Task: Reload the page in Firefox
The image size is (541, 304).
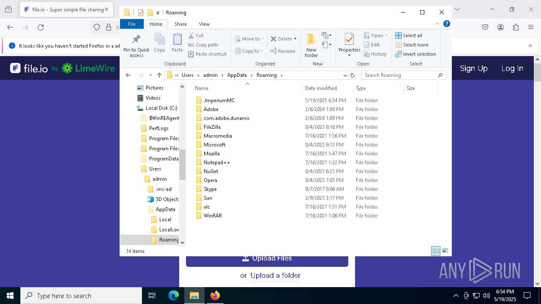Action: (x=41, y=27)
